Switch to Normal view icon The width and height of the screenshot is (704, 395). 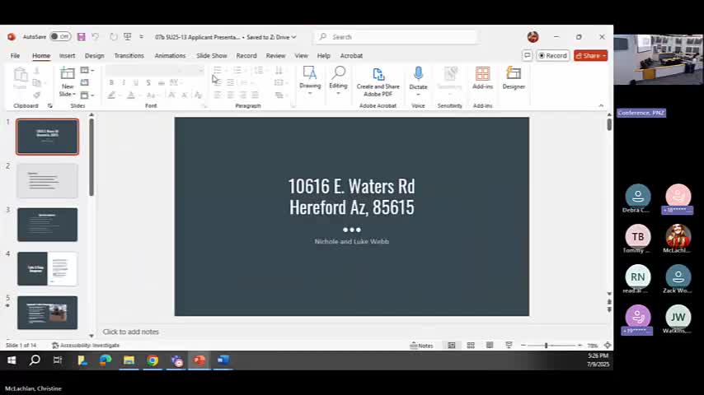pyautogui.click(x=451, y=346)
